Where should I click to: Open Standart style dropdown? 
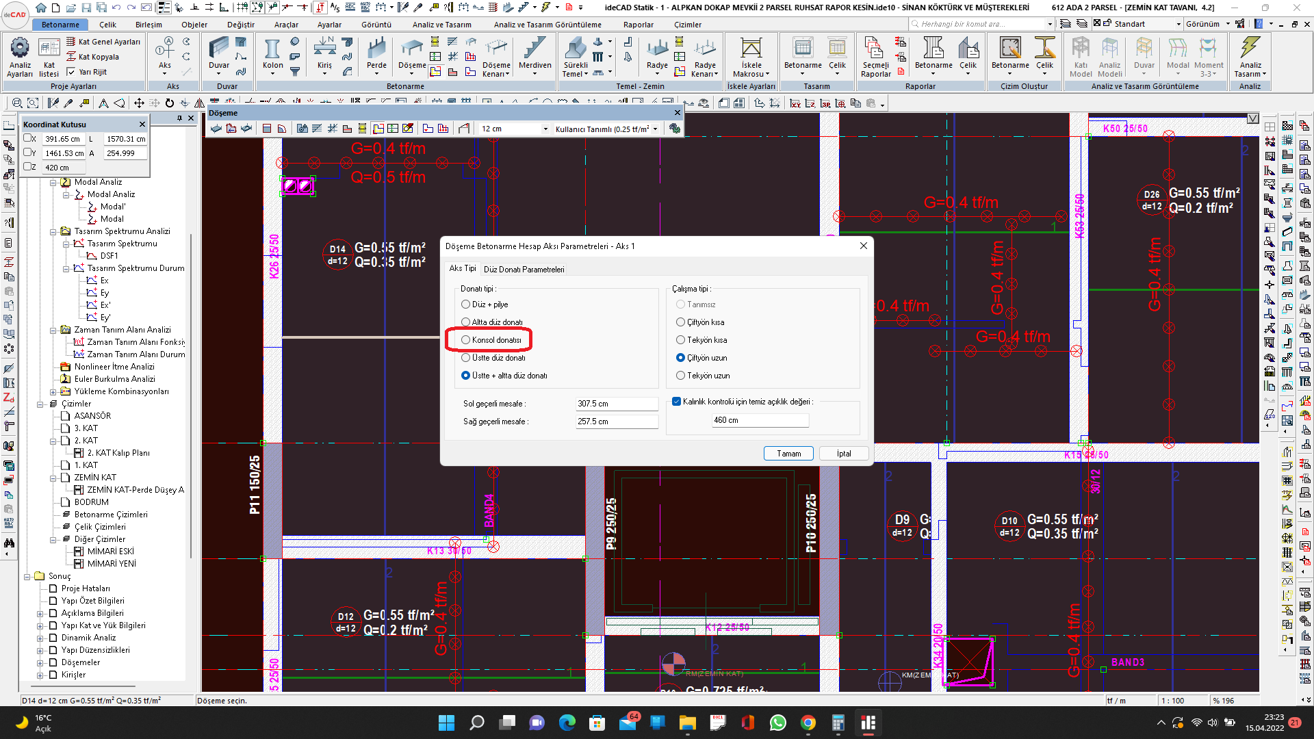click(x=1178, y=24)
